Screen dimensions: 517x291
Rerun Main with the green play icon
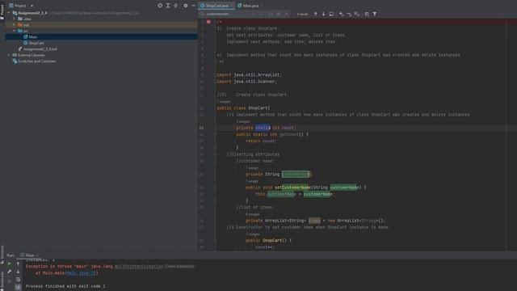(9, 264)
